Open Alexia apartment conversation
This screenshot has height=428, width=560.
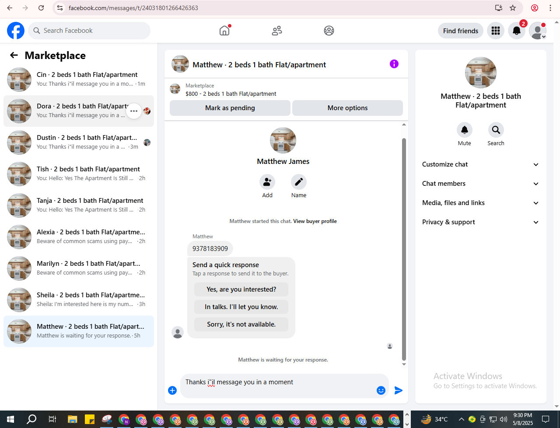79,237
